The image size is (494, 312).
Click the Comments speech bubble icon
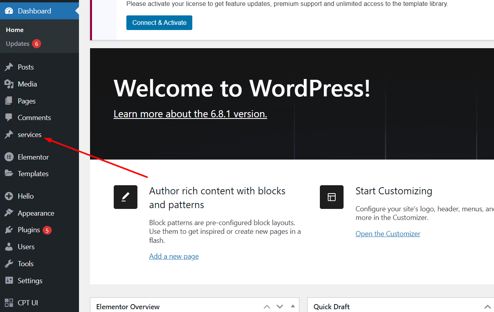(x=10, y=117)
